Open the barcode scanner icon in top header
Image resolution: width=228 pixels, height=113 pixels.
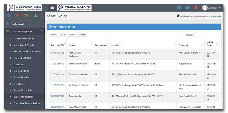(179, 7)
